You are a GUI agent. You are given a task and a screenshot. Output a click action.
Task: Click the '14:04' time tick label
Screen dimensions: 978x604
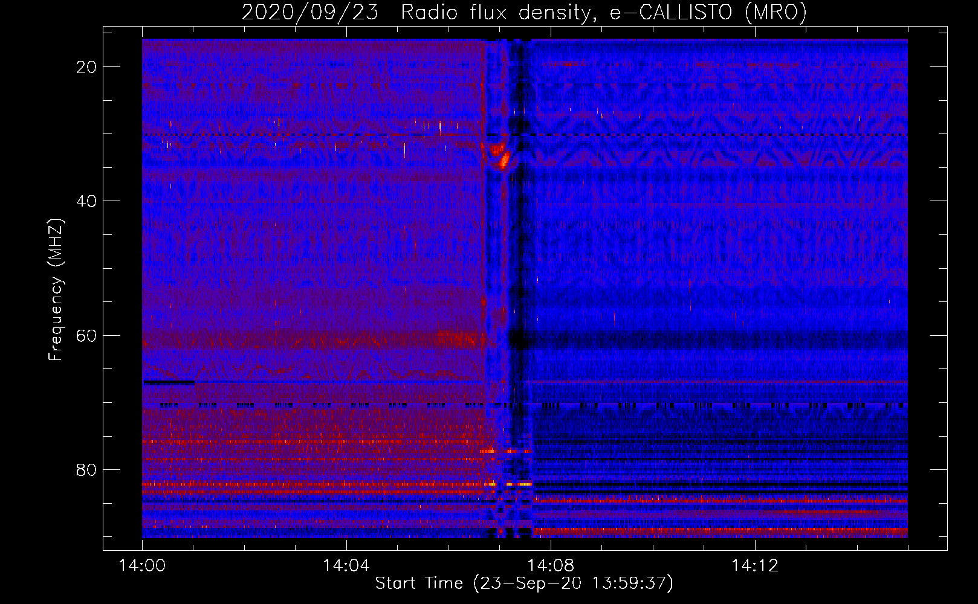[346, 566]
